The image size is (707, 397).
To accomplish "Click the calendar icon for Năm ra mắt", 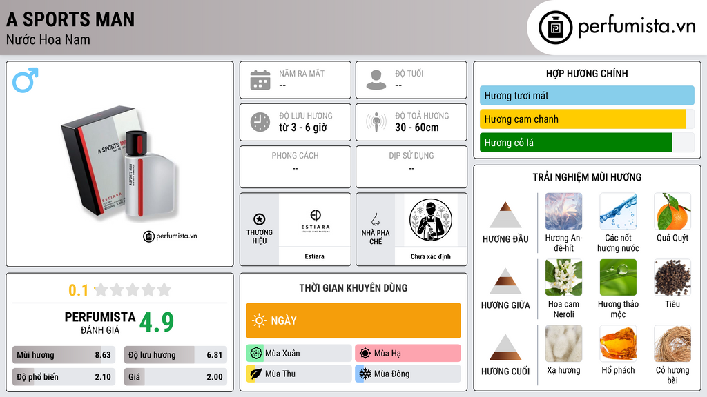I will (x=260, y=80).
